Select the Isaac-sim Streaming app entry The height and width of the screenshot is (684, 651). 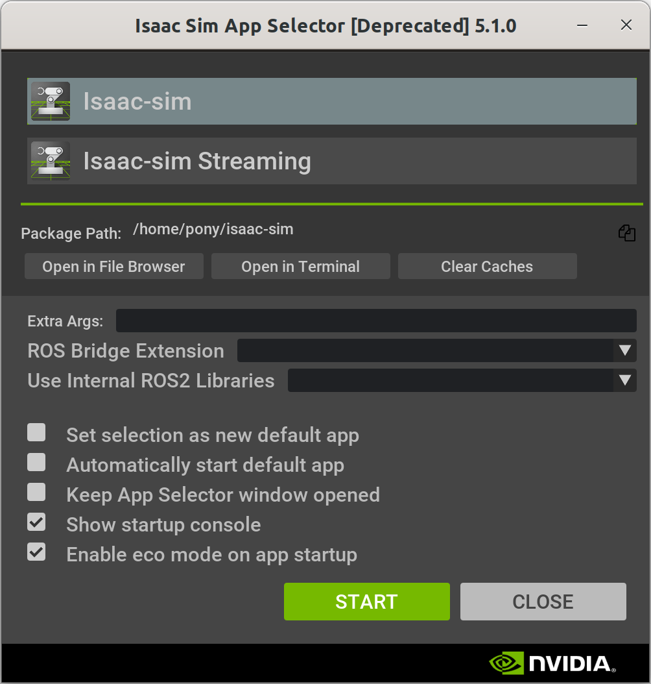click(x=331, y=161)
